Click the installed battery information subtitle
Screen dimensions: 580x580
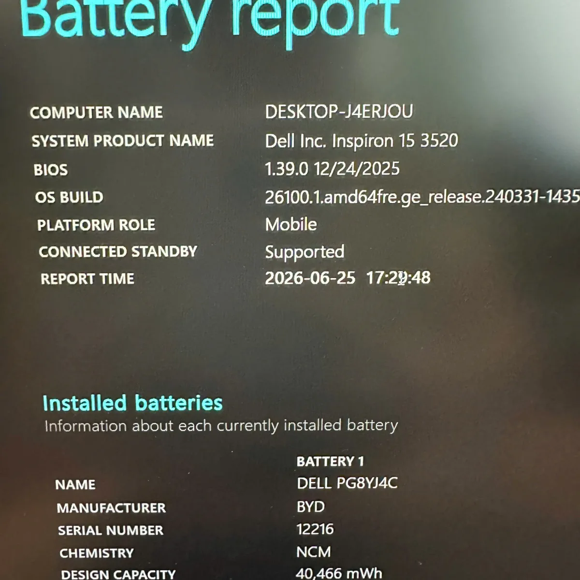(221, 425)
